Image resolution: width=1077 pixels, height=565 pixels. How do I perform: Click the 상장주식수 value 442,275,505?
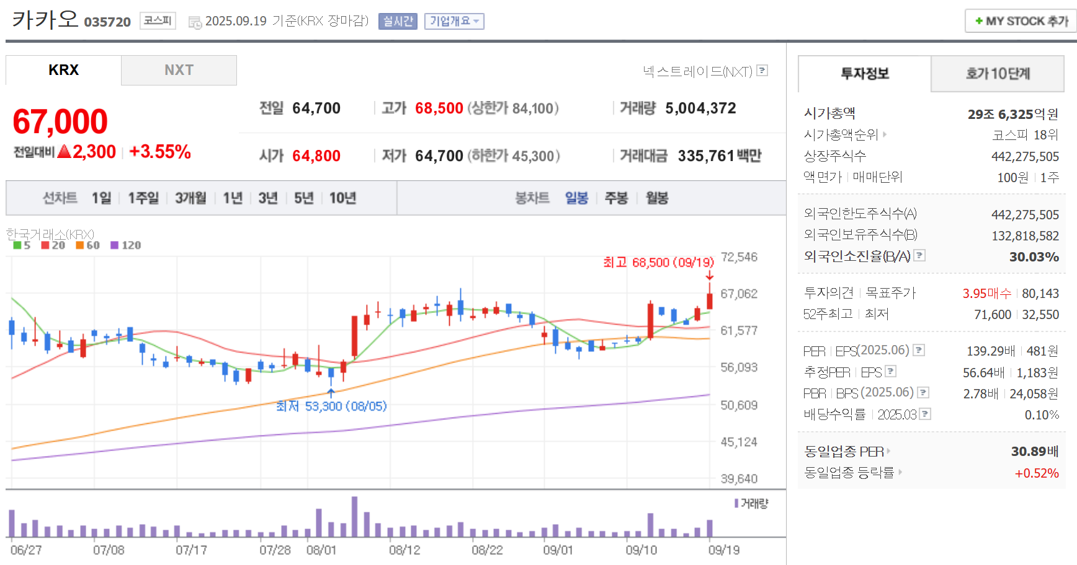(x=1025, y=157)
